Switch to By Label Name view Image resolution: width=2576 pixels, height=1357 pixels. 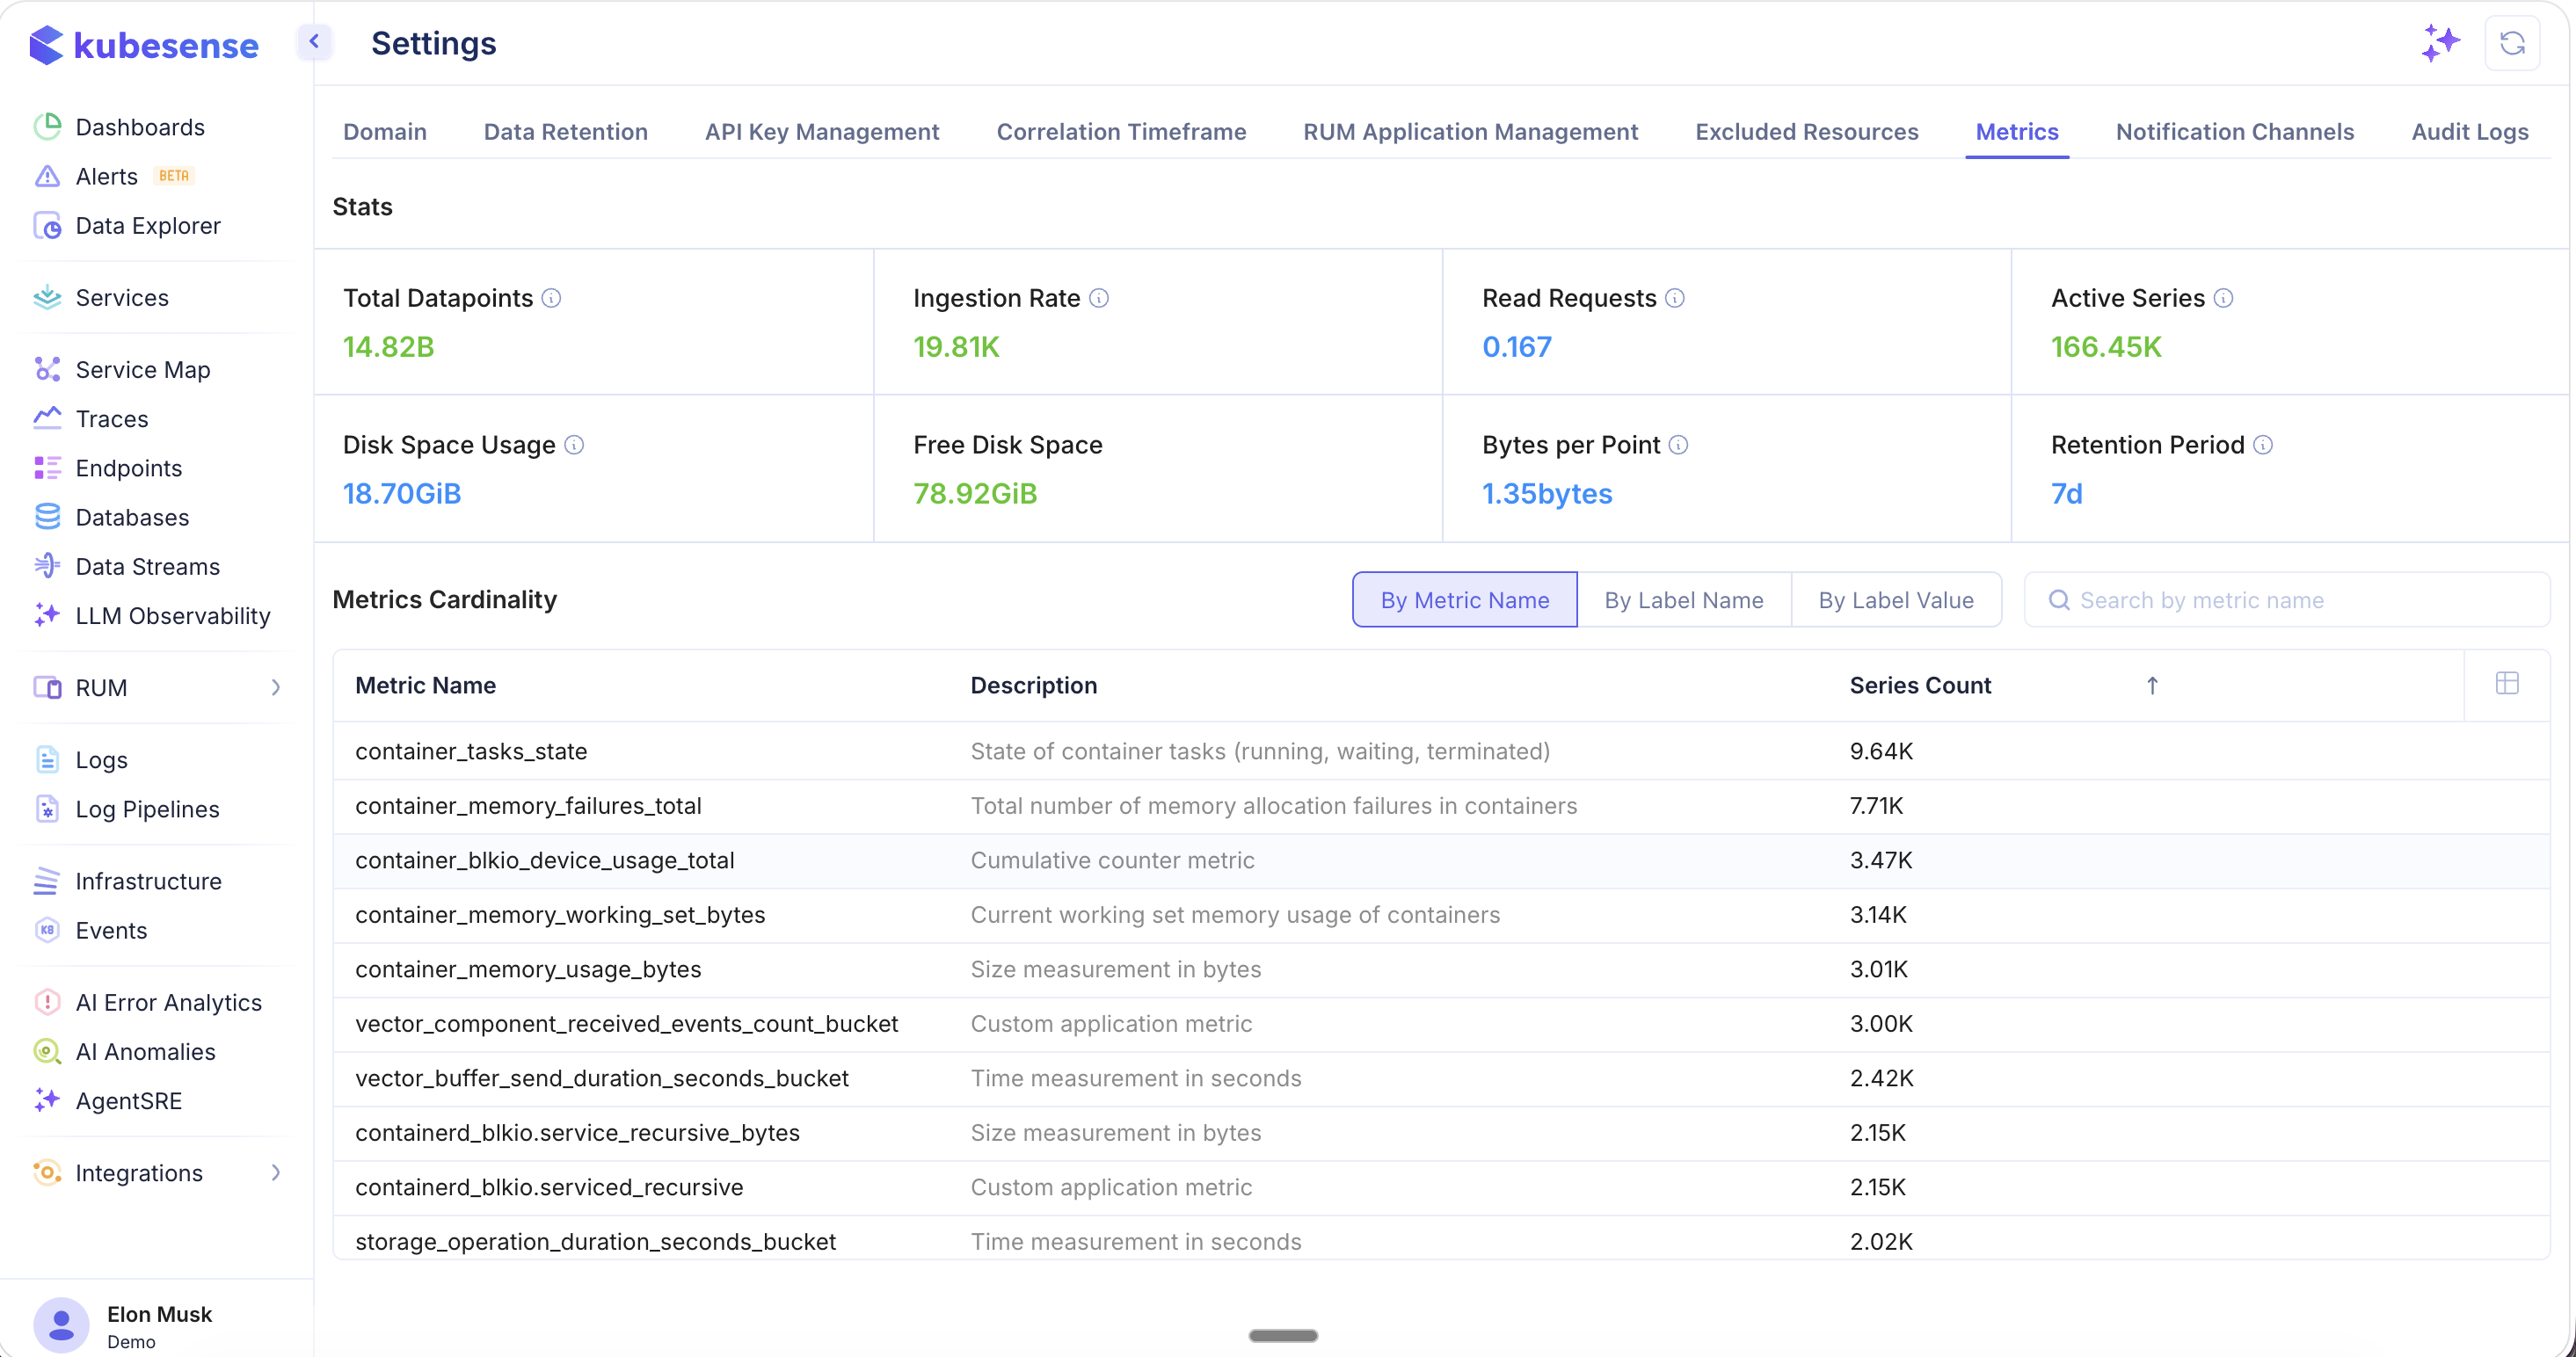pos(1684,599)
